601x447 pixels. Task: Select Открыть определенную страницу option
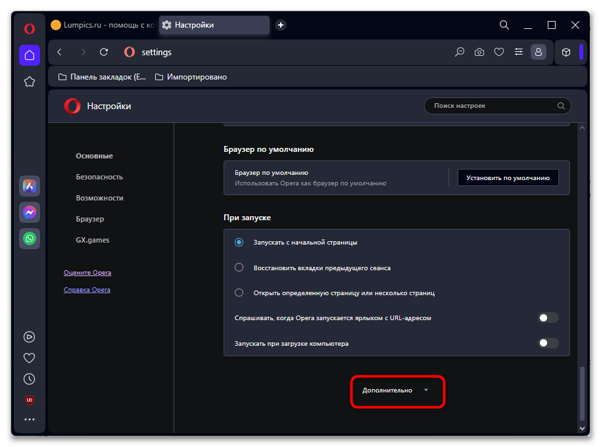tap(239, 293)
